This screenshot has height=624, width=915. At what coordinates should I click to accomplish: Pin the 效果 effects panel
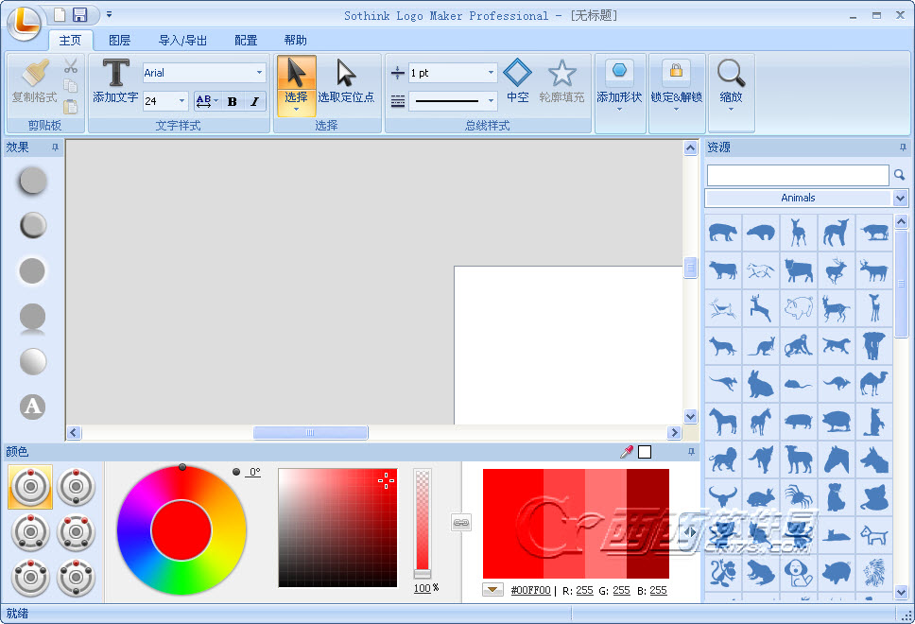[56, 147]
